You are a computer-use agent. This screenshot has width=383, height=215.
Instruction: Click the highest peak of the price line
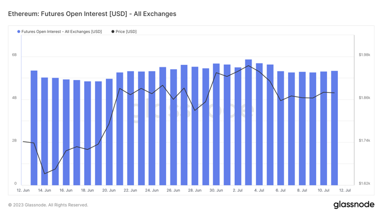[x=249, y=66]
